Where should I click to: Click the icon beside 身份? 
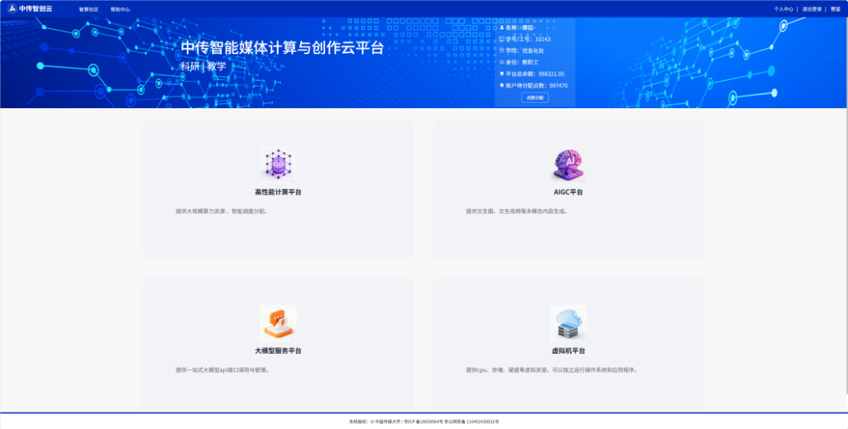point(502,62)
